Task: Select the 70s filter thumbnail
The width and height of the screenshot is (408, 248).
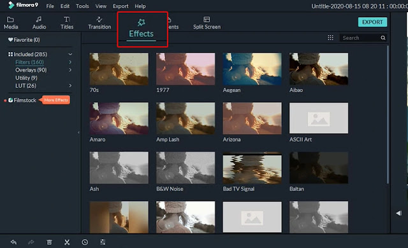Action: pyautogui.click(x=119, y=69)
